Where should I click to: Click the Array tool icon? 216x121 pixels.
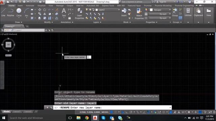50,18
